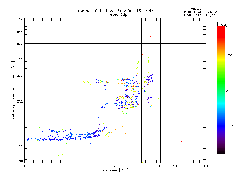Click the x-axis tick label '1'
This screenshot has width=242, height=181.
pyautogui.click(x=24, y=166)
